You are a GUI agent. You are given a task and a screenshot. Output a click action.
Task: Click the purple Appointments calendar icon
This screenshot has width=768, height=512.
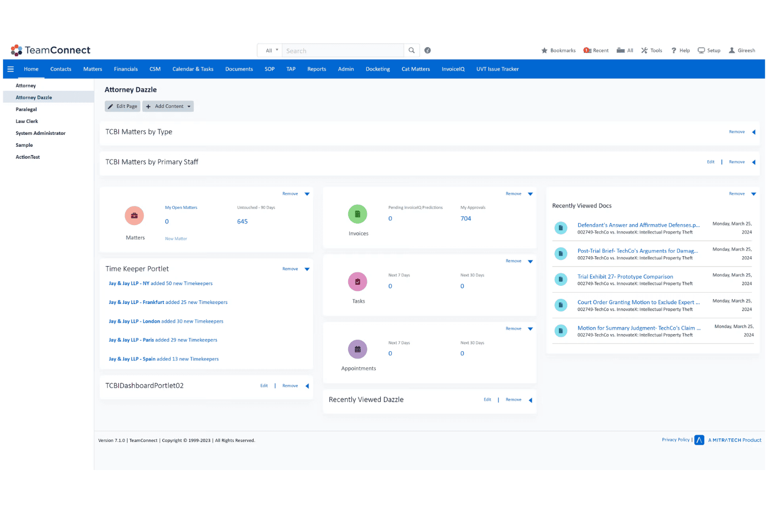pyautogui.click(x=358, y=349)
